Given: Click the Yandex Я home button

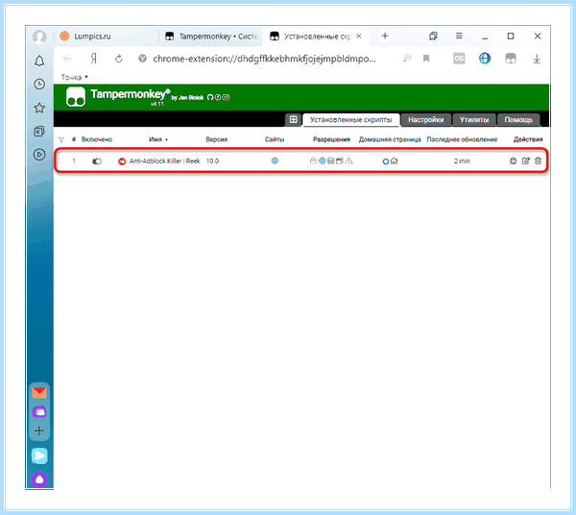Looking at the screenshot, I should [94, 59].
